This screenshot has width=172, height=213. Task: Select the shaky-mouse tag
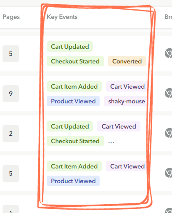tap(125, 101)
